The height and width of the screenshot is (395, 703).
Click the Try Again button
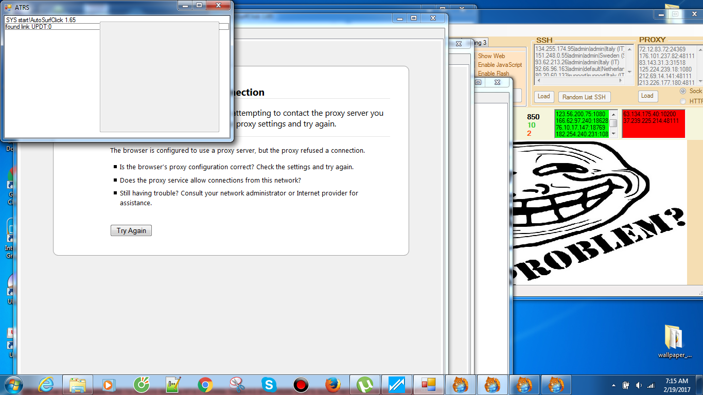[x=131, y=230]
